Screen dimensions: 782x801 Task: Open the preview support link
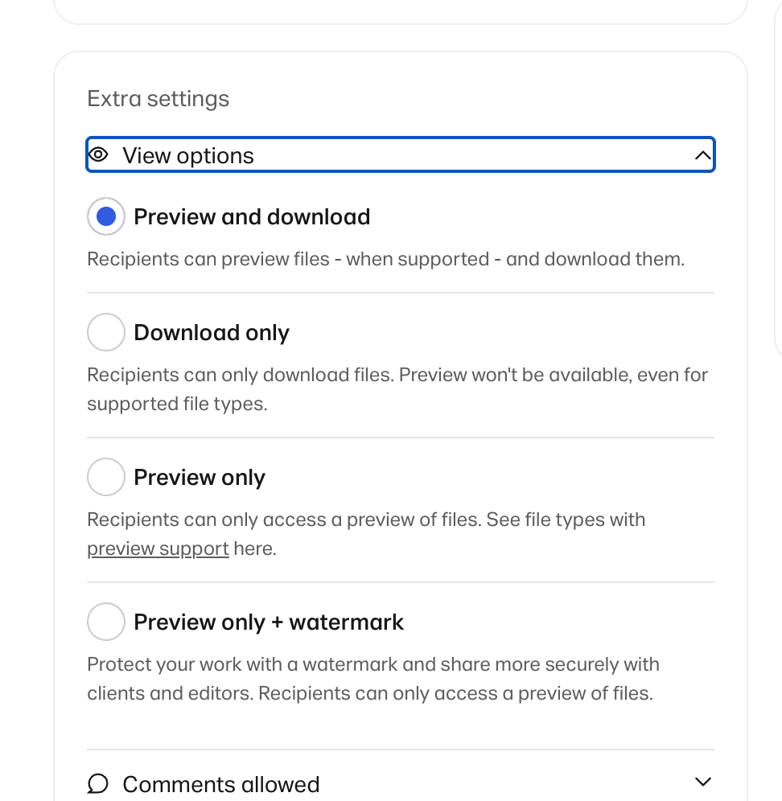point(158,549)
